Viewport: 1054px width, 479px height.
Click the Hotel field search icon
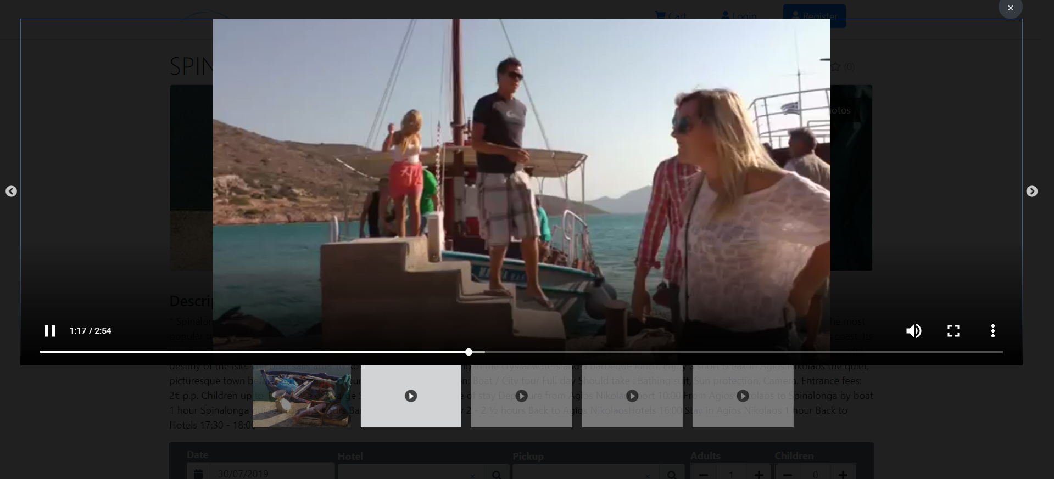click(497, 474)
